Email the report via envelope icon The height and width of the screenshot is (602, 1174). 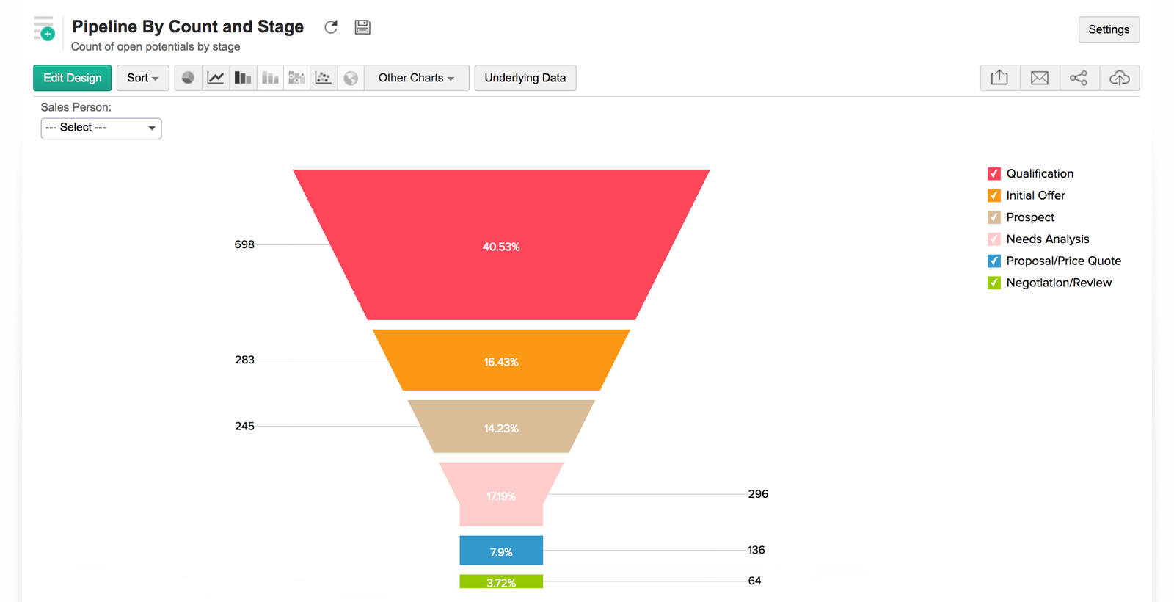point(1040,78)
